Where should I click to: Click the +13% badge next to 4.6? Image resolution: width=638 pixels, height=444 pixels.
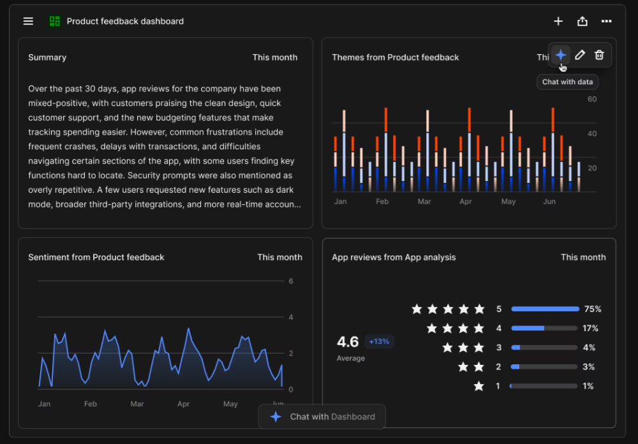click(x=379, y=341)
